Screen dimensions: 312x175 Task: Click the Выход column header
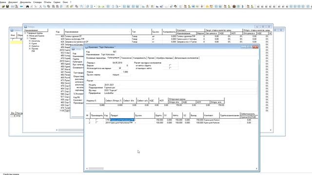196,115
